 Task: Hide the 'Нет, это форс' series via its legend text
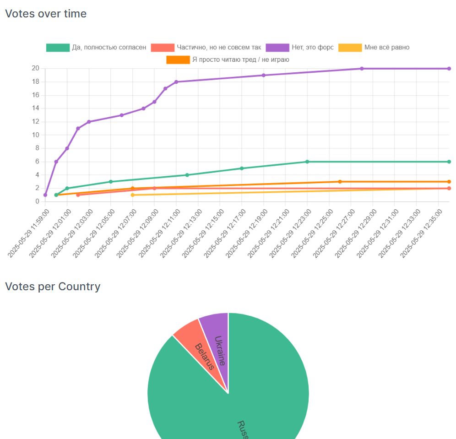[x=313, y=47]
